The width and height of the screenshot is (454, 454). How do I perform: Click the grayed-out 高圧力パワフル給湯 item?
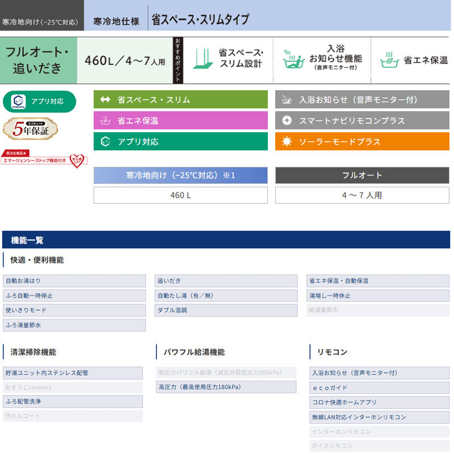(226, 373)
